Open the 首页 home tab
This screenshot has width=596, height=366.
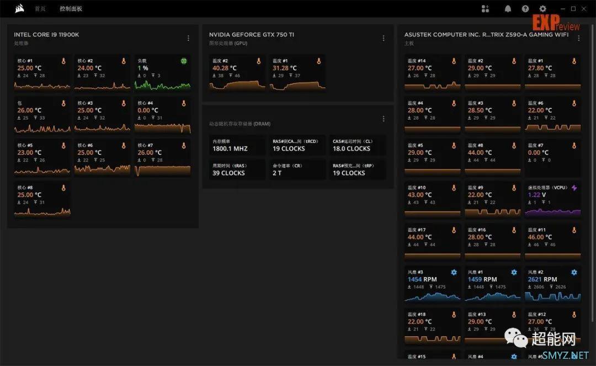pos(40,9)
